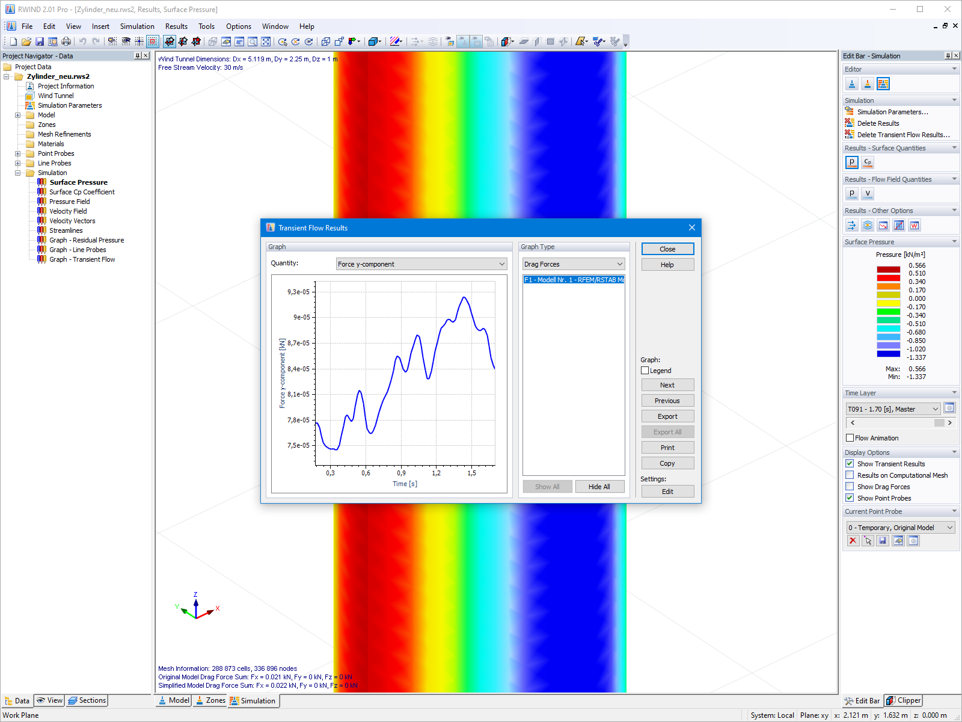Image resolution: width=962 pixels, height=722 pixels.
Task: Click the Print toolbar icon
Action: pyautogui.click(x=66, y=42)
